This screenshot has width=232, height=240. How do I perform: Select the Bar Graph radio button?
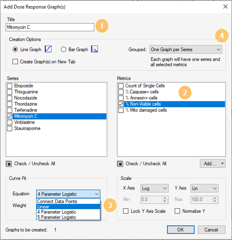point(63,50)
